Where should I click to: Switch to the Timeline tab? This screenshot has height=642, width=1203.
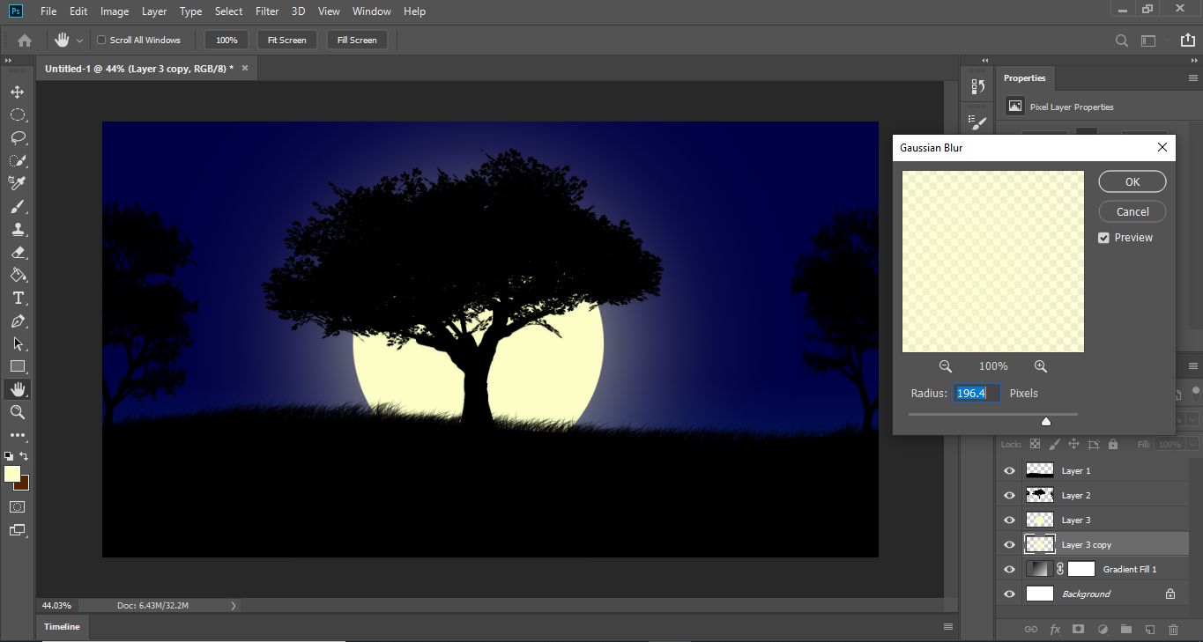pos(63,627)
